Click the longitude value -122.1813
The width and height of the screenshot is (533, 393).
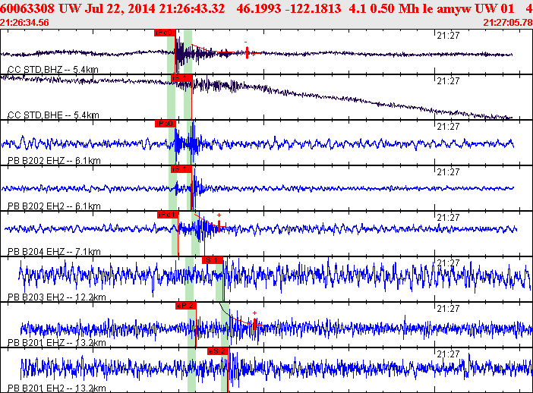coord(313,8)
